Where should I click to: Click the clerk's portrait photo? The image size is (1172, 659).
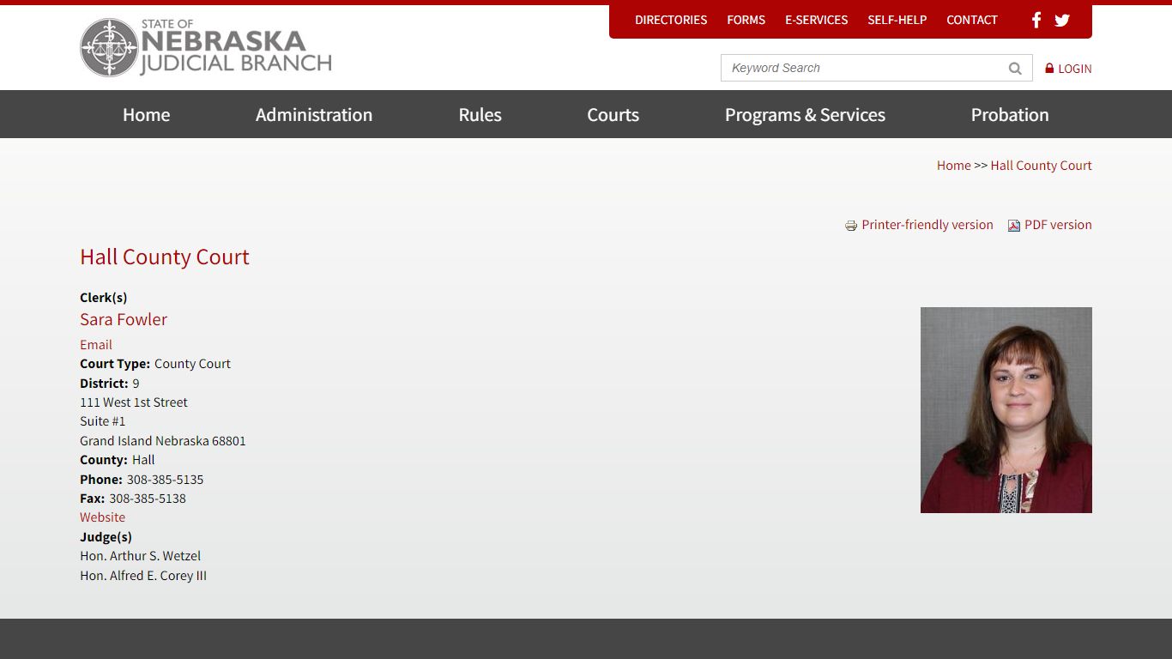click(1006, 410)
